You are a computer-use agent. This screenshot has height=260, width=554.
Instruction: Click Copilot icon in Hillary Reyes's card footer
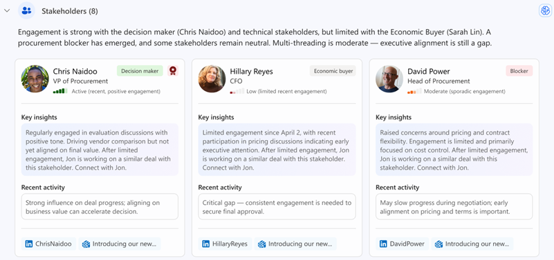point(262,244)
